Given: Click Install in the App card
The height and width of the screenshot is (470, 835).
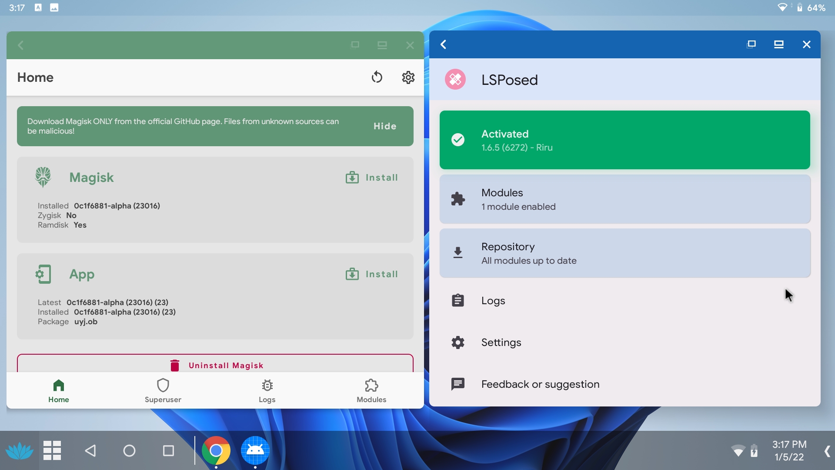Looking at the screenshot, I should [372, 274].
